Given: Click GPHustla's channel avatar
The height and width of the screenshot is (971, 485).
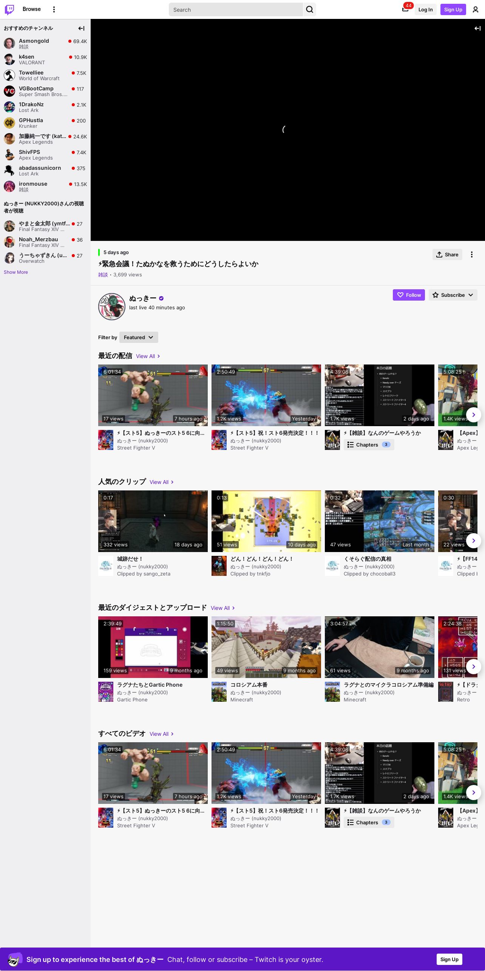Looking at the screenshot, I should pos(9,123).
